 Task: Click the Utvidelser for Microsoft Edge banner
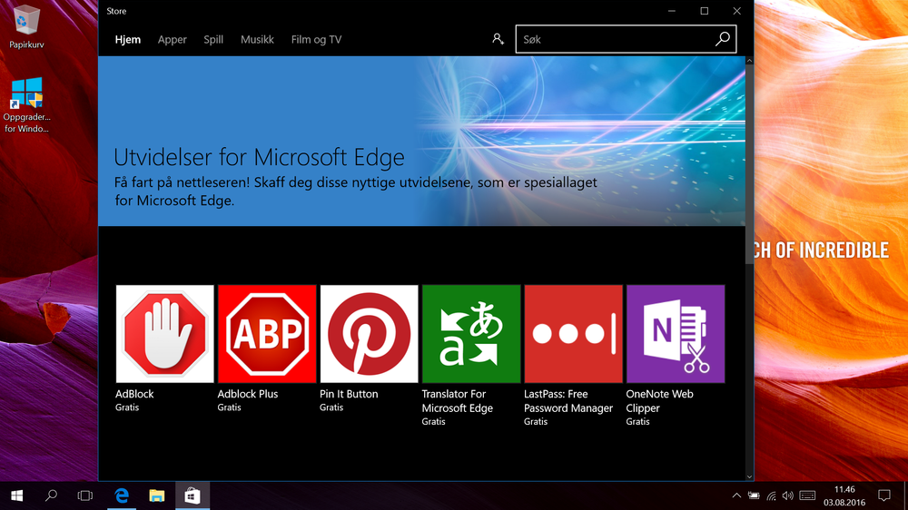(x=421, y=142)
